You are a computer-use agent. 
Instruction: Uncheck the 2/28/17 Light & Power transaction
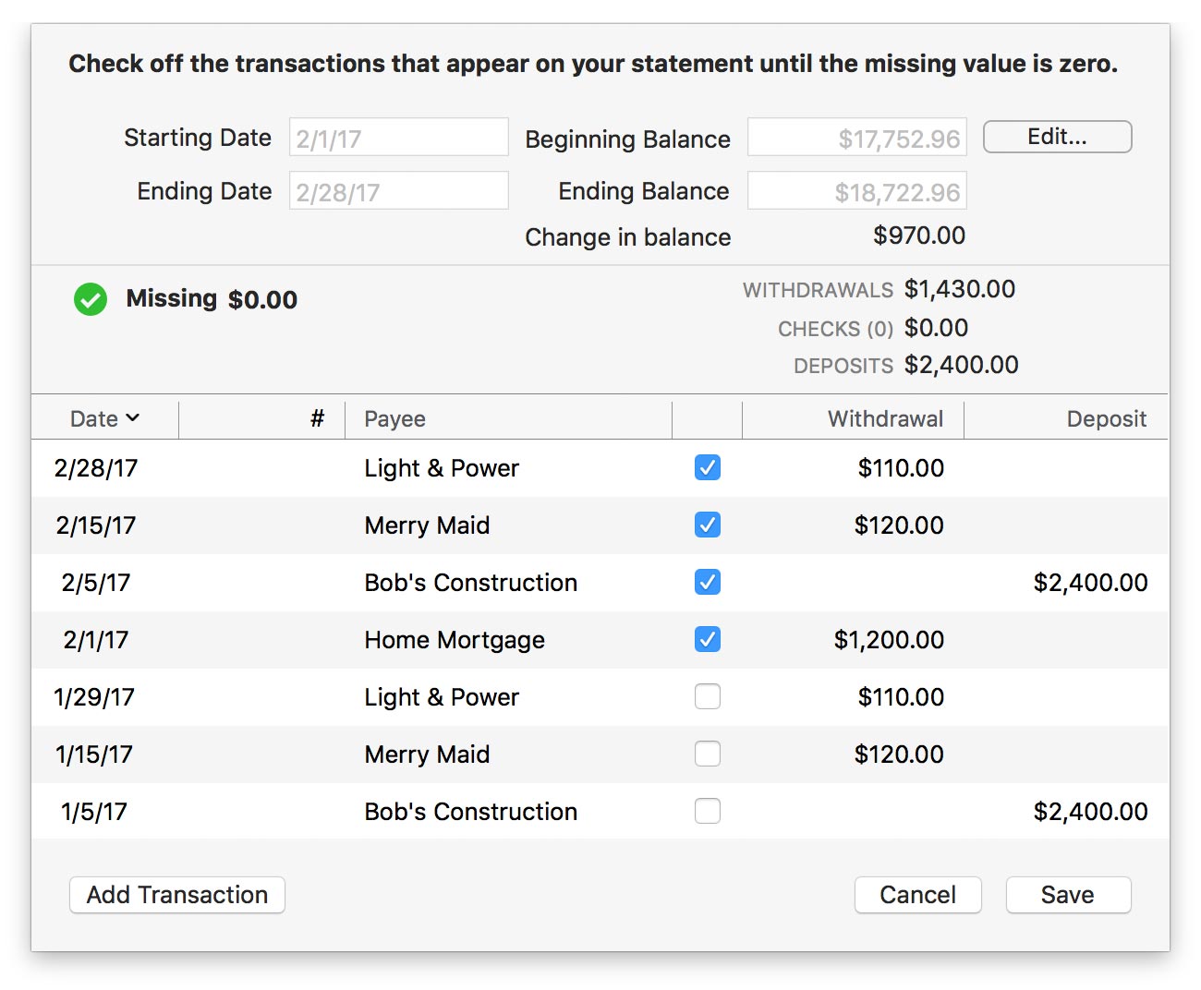coord(707,468)
